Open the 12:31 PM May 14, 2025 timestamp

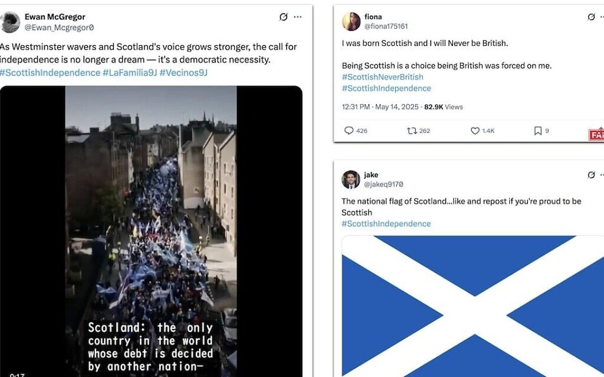pyautogui.click(x=380, y=107)
